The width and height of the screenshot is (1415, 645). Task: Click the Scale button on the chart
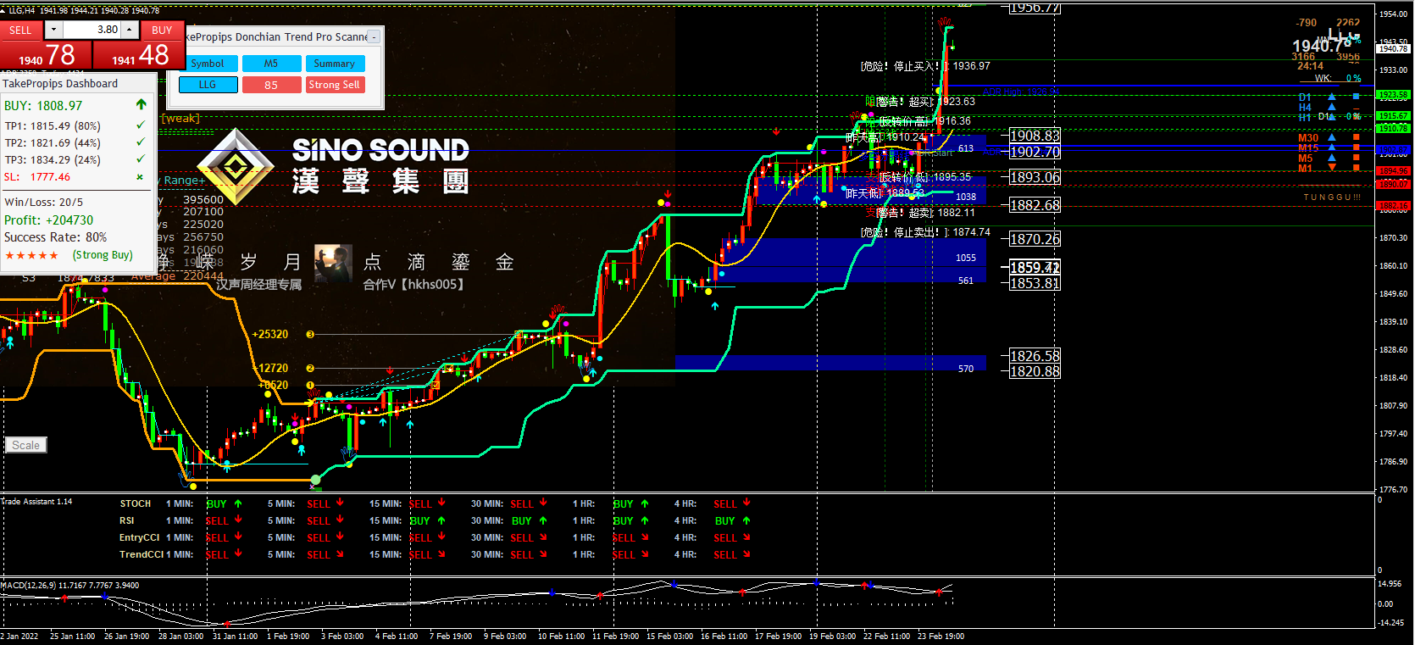pyautogui.click(x=25, y=445)
